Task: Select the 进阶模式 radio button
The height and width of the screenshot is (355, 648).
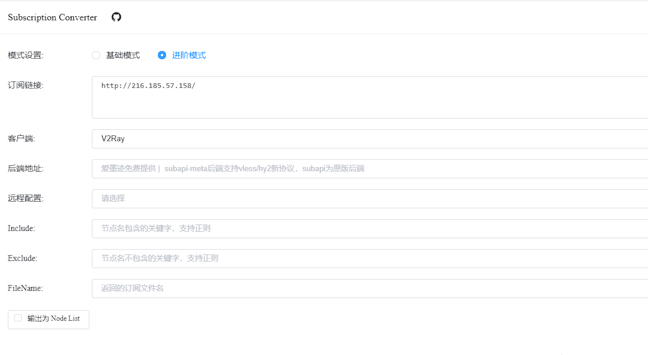Action: pyautogui.click(x=162, y=54)
